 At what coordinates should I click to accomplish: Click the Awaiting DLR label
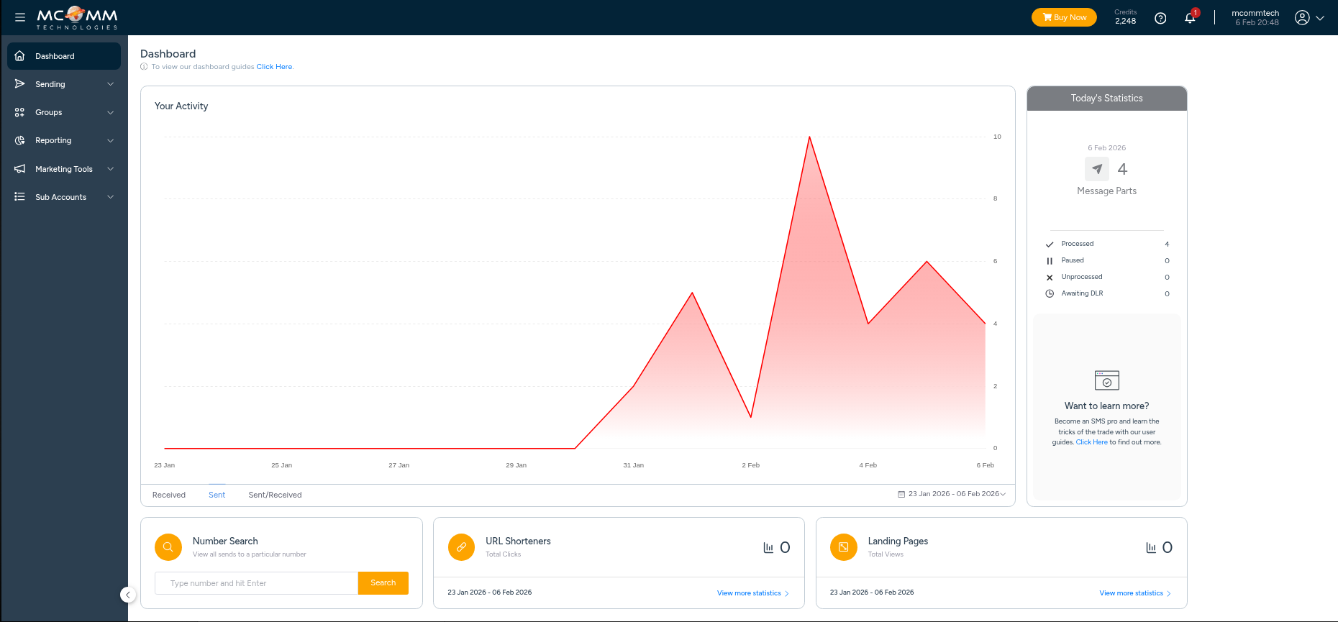coord(1082,293)
